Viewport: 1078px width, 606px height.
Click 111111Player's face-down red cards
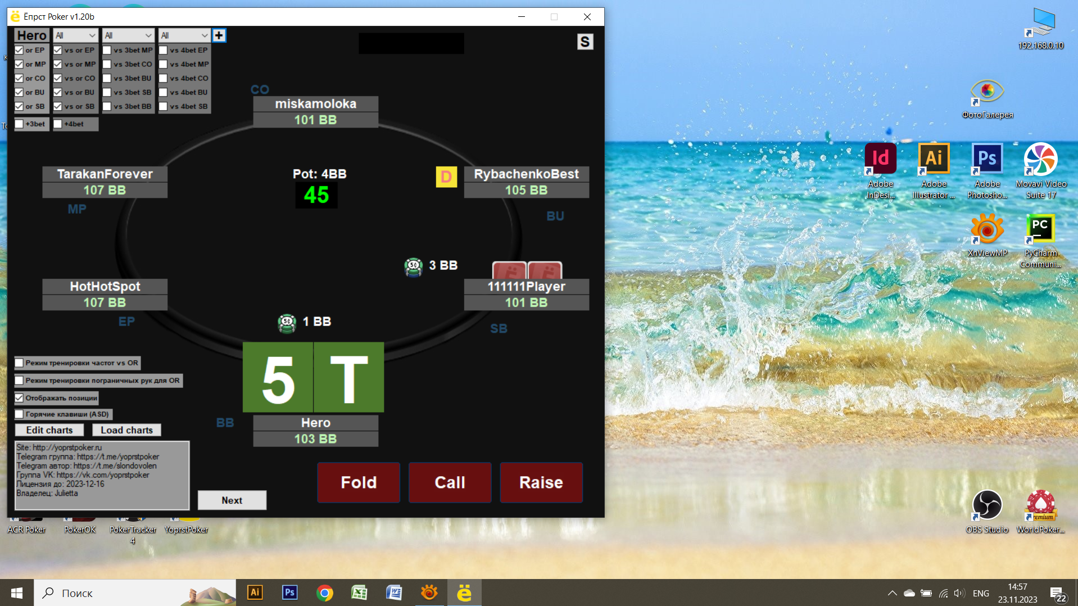[527, 270]
